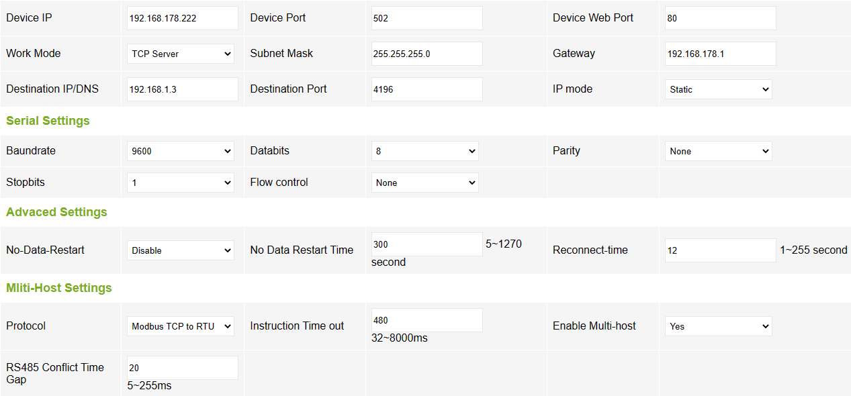Image resolution: width=851 pixels, height=396 pixels.
Task: Open the Protocol dropdown
Action: pyautogui.click(x=180, y=326)
